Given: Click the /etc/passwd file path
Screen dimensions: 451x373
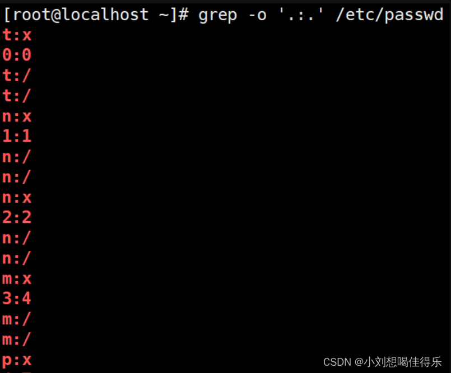Looking at the screenshot, I should coord(389,15).
